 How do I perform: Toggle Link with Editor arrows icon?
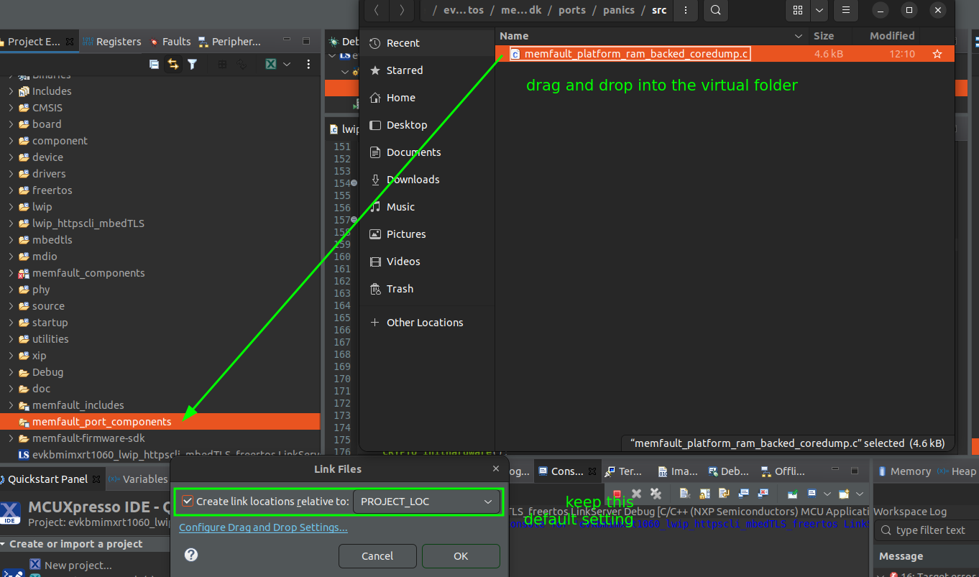click(173, 65)
